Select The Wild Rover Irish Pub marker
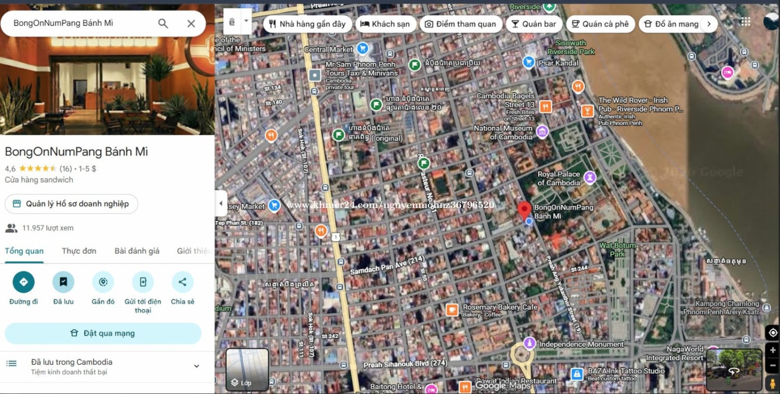The image size is (780, 394). [x=587, y=110]
